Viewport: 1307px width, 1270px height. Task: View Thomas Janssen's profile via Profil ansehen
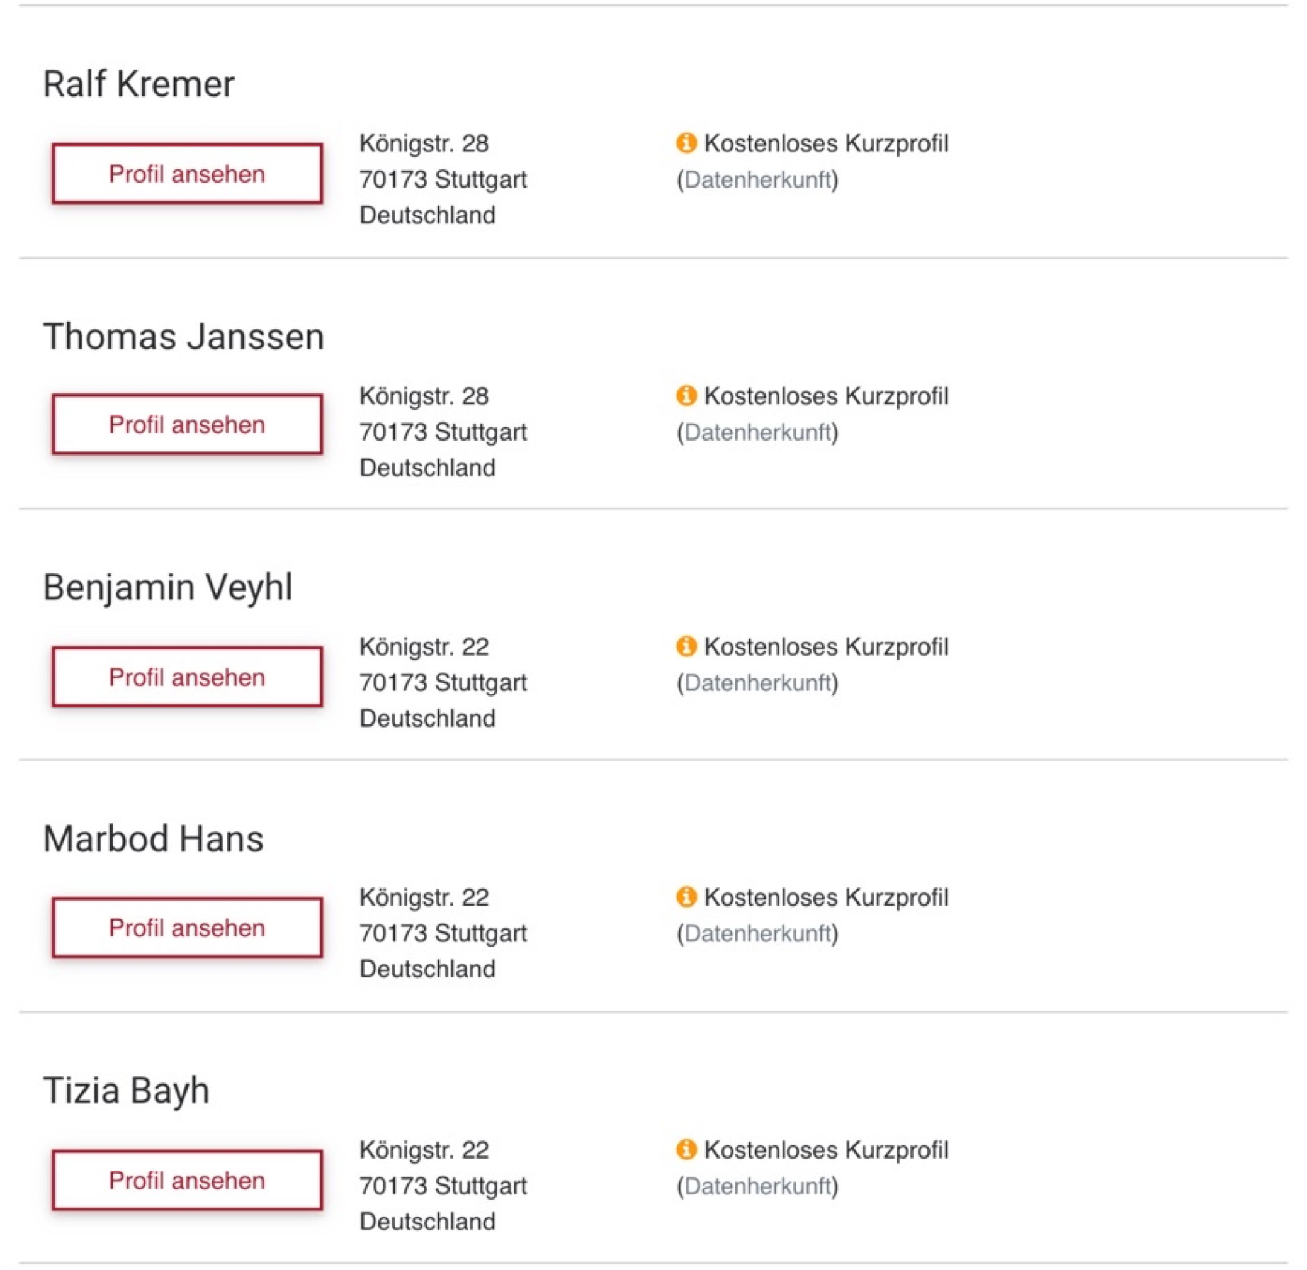188,425
